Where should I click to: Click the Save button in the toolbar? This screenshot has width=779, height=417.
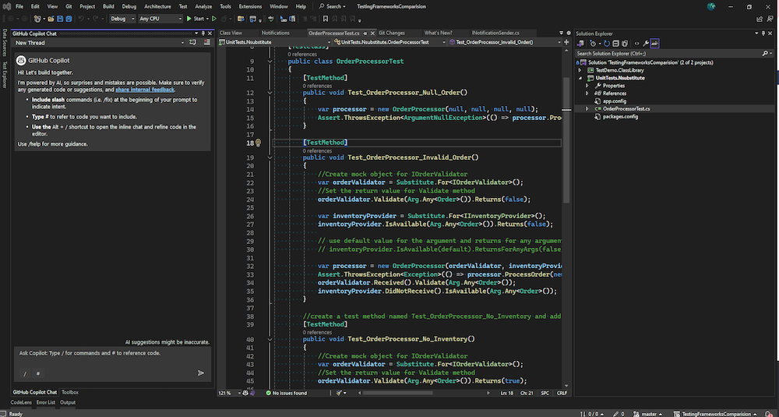[60, 19]
